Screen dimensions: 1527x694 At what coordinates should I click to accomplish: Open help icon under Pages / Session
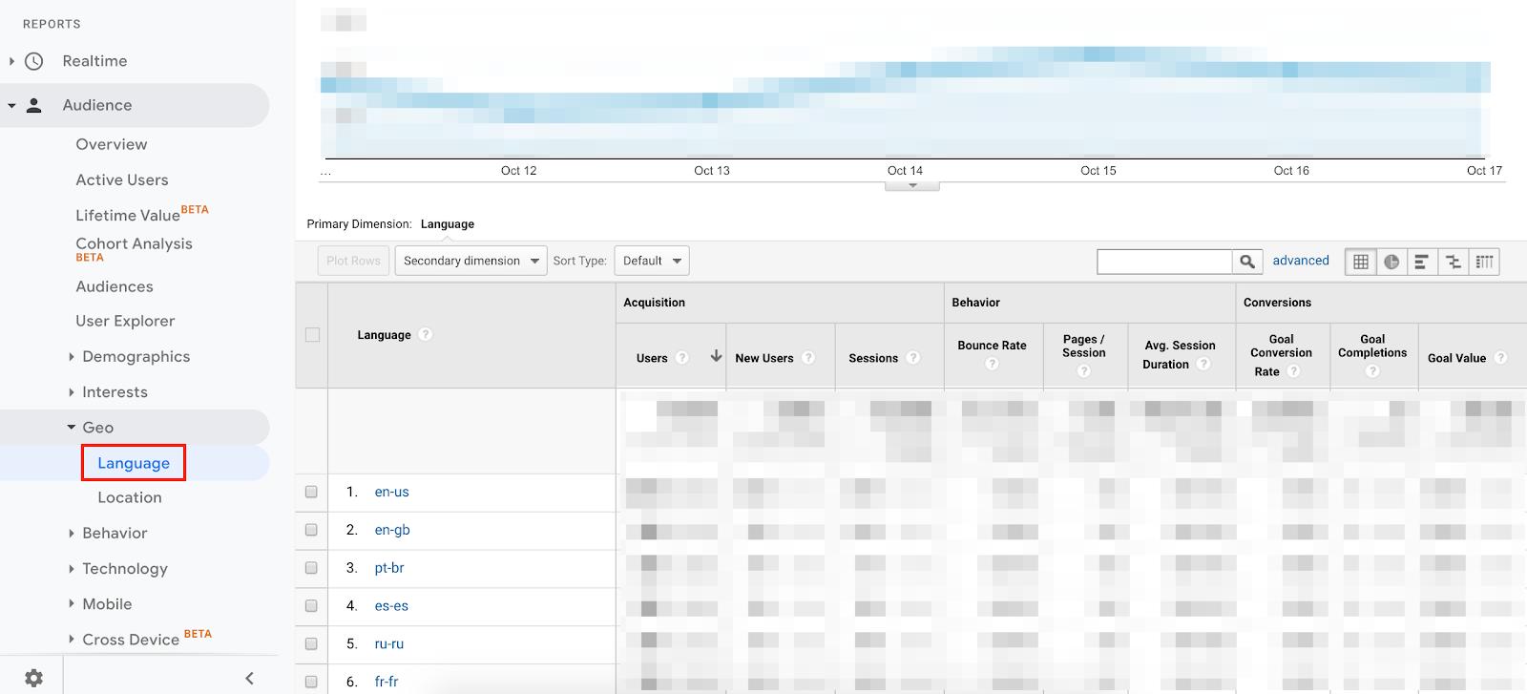point(1083,370)
